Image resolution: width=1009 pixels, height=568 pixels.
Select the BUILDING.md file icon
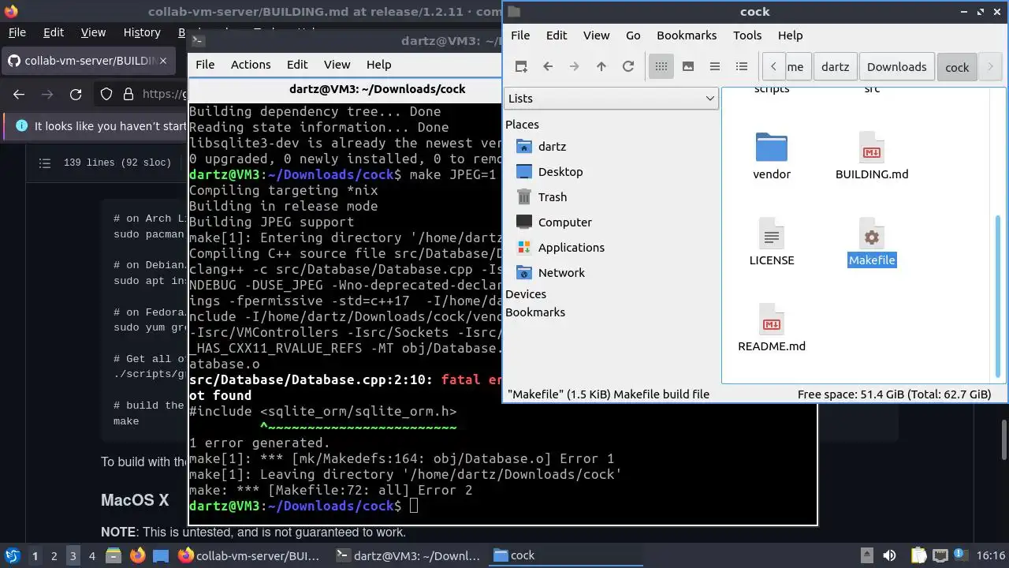(871, 148)
